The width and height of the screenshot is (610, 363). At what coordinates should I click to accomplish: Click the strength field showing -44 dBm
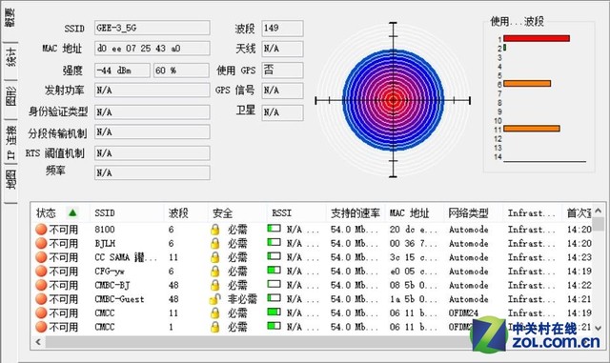[x=122, y=71]
